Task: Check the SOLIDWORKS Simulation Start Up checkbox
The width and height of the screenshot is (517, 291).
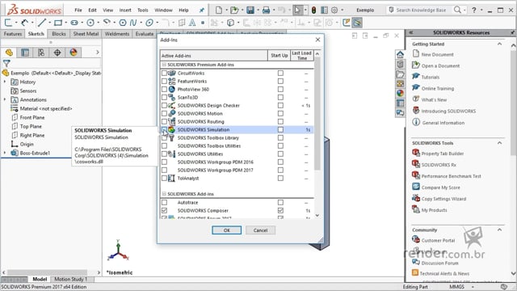Action: 280,129
